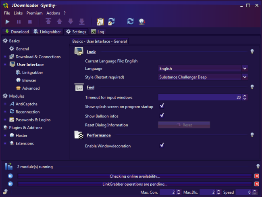This screenshot has height=197, width=262.
Task: Toggle the reconnect checkbox icon with arrows
Action: click(x=111, y=21)
